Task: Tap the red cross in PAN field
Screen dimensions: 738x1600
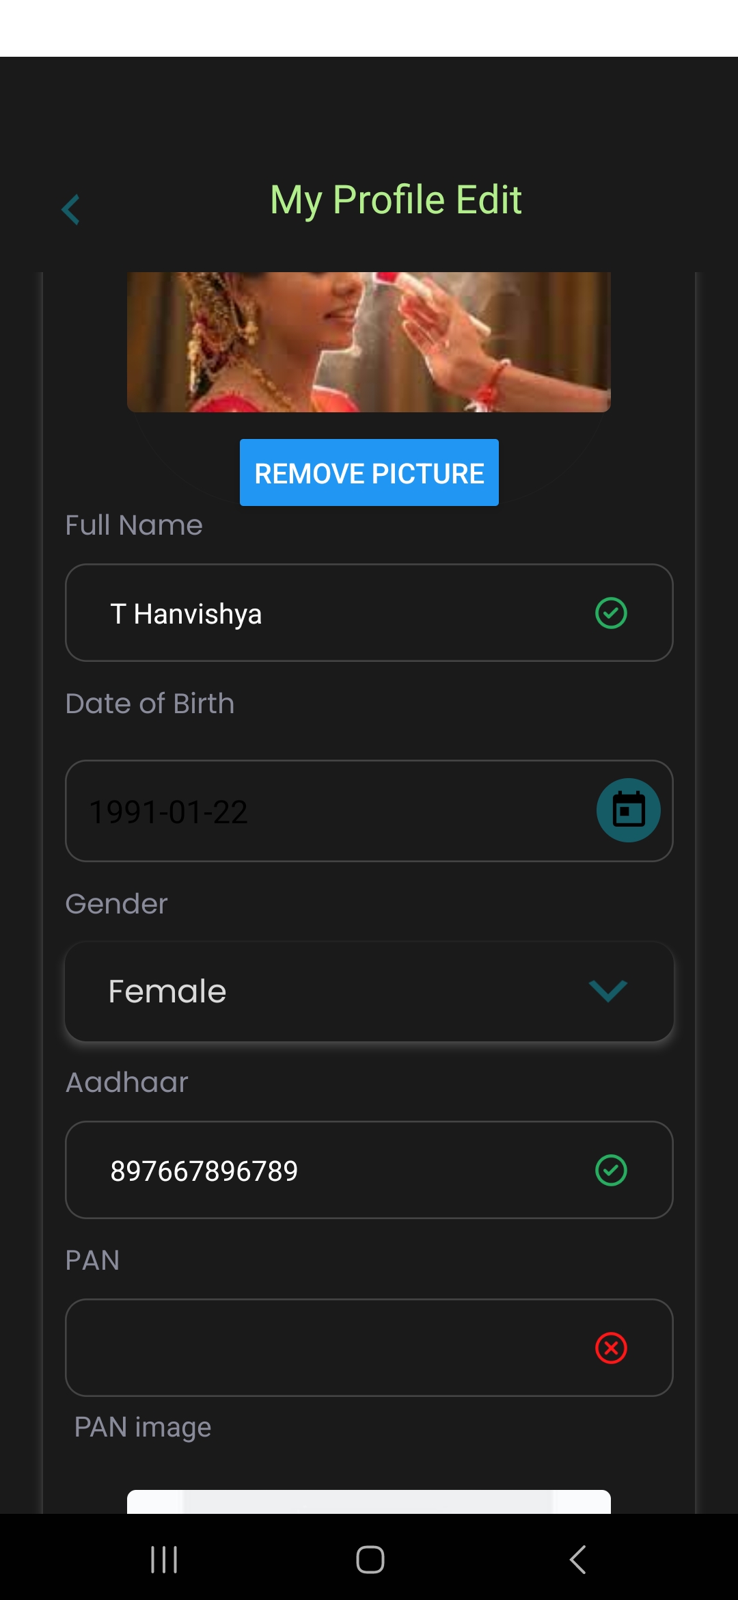Action: pos(611,1348)
